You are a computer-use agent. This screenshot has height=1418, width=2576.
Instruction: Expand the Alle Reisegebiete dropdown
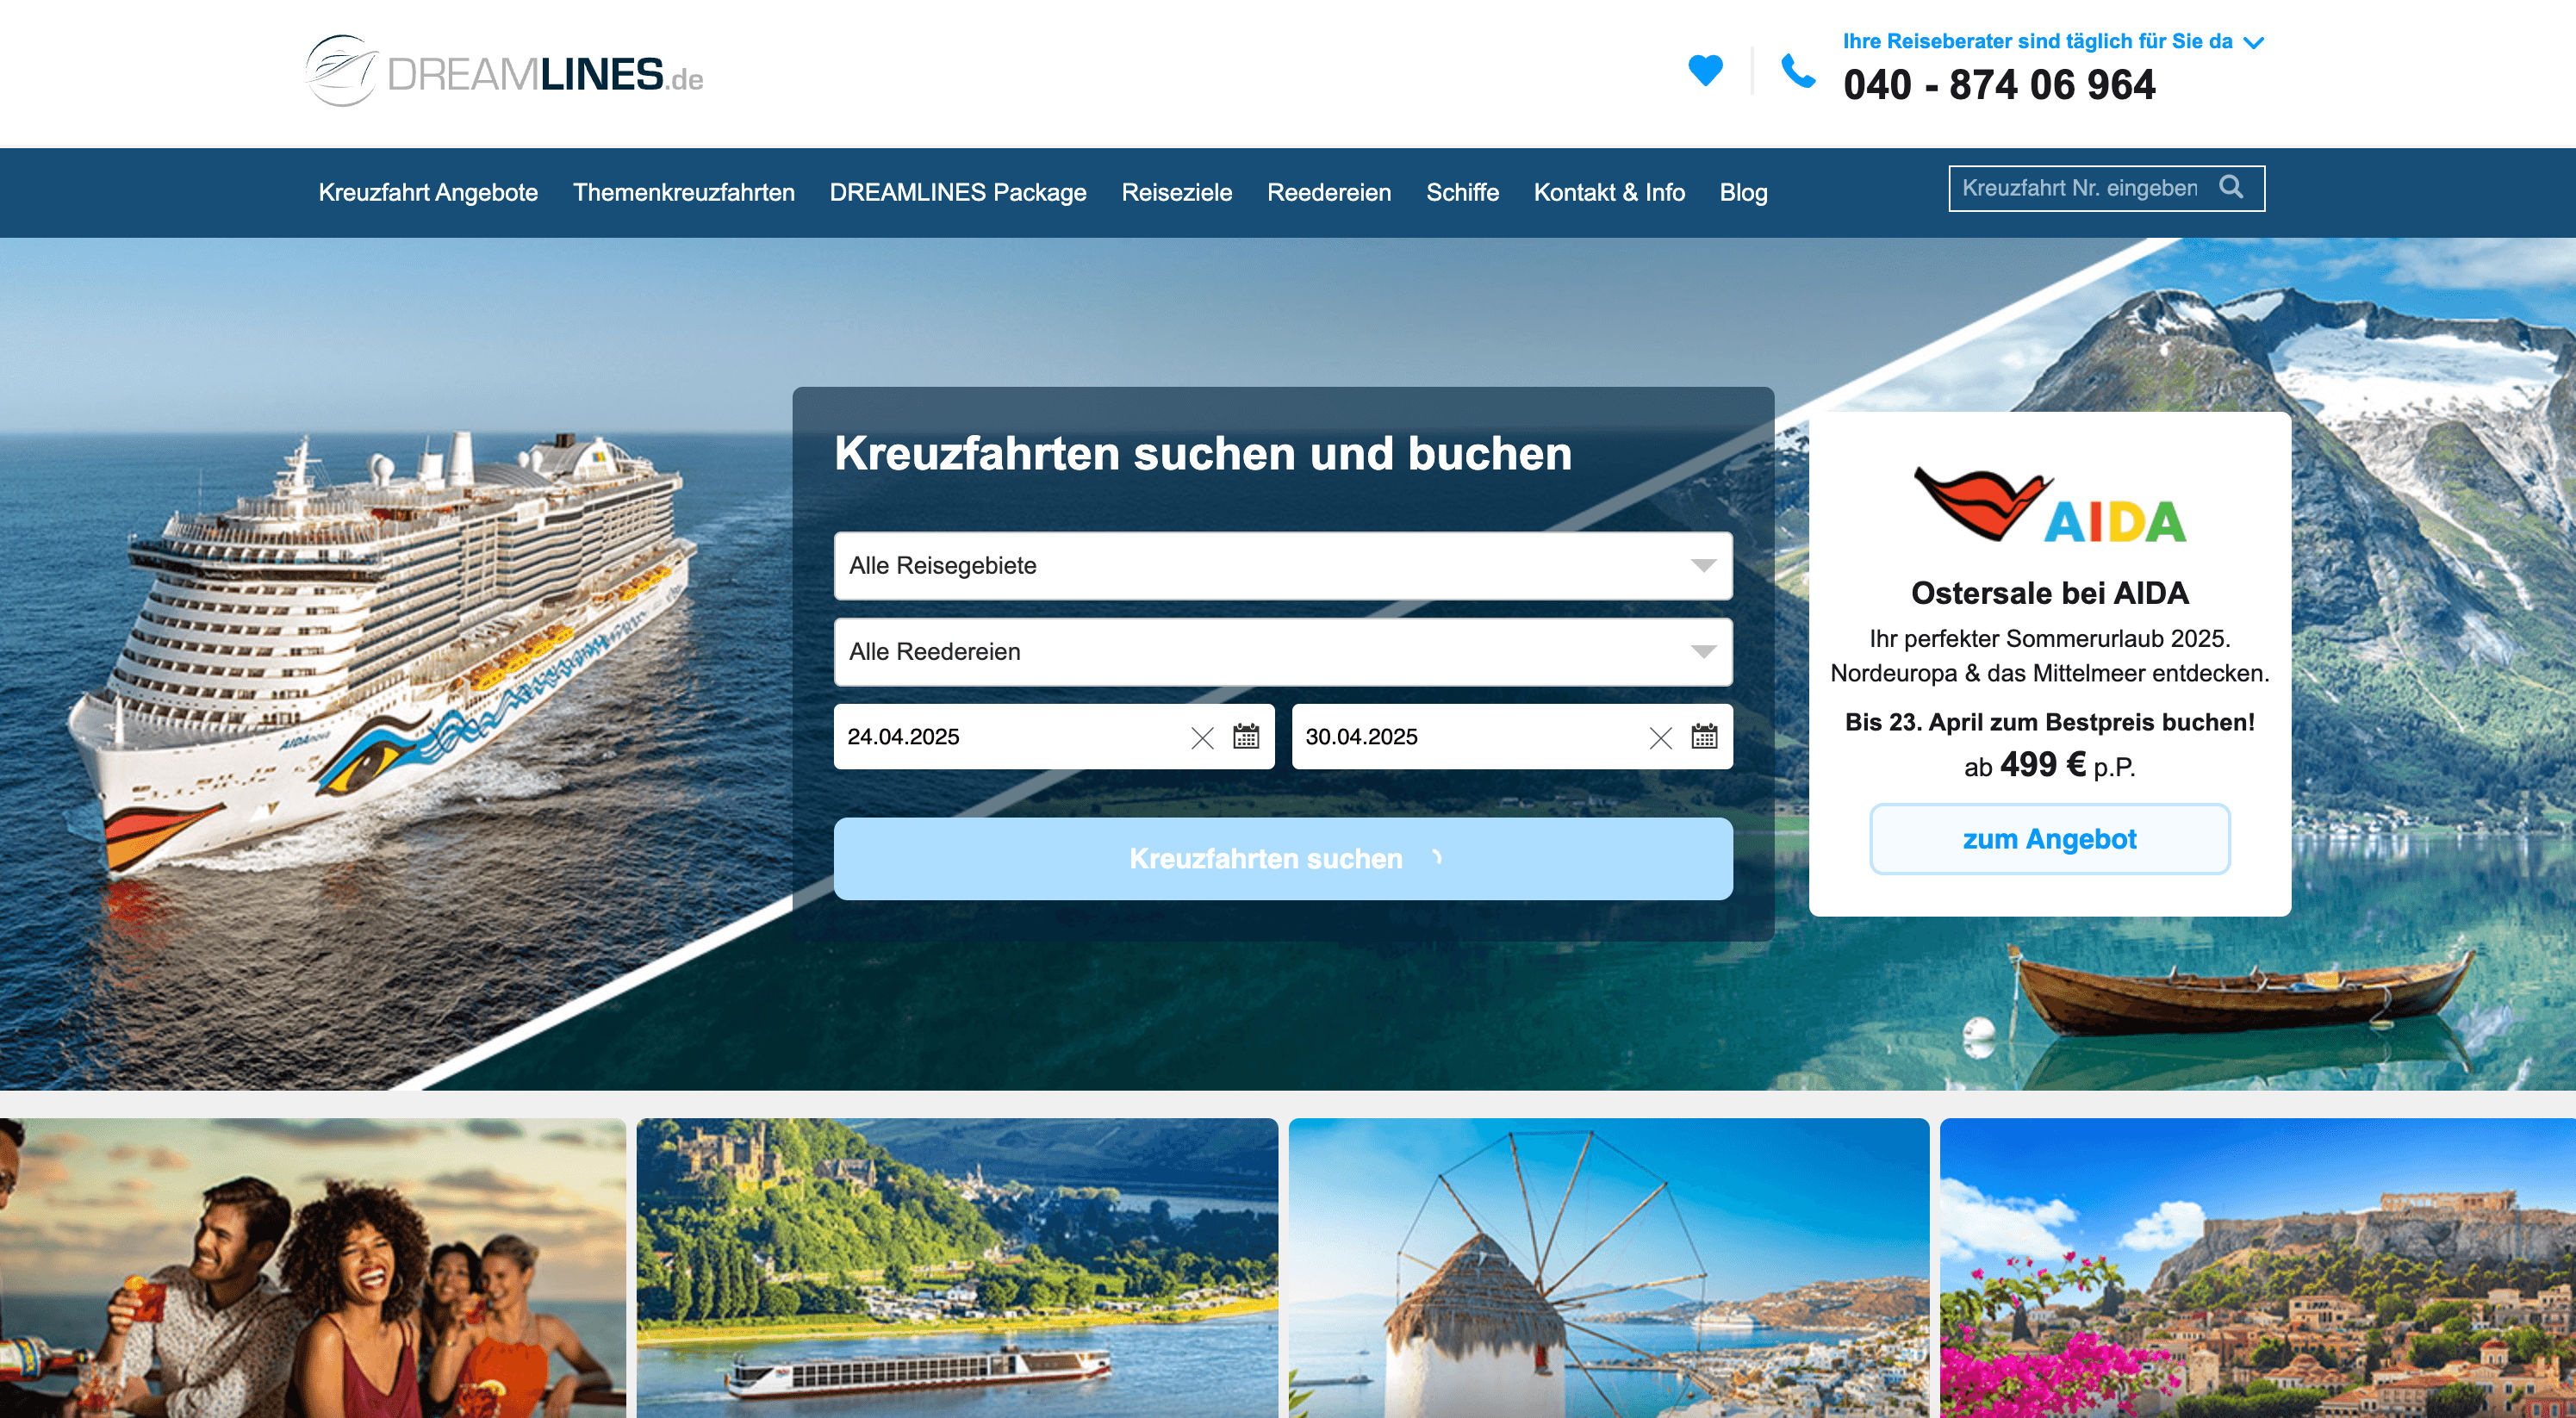[x=1283, y=566]
